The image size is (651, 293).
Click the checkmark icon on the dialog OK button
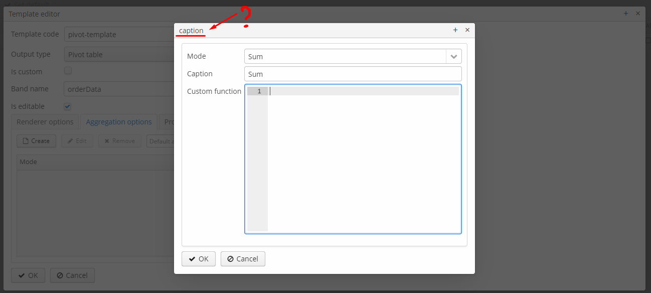pos(192,259)
